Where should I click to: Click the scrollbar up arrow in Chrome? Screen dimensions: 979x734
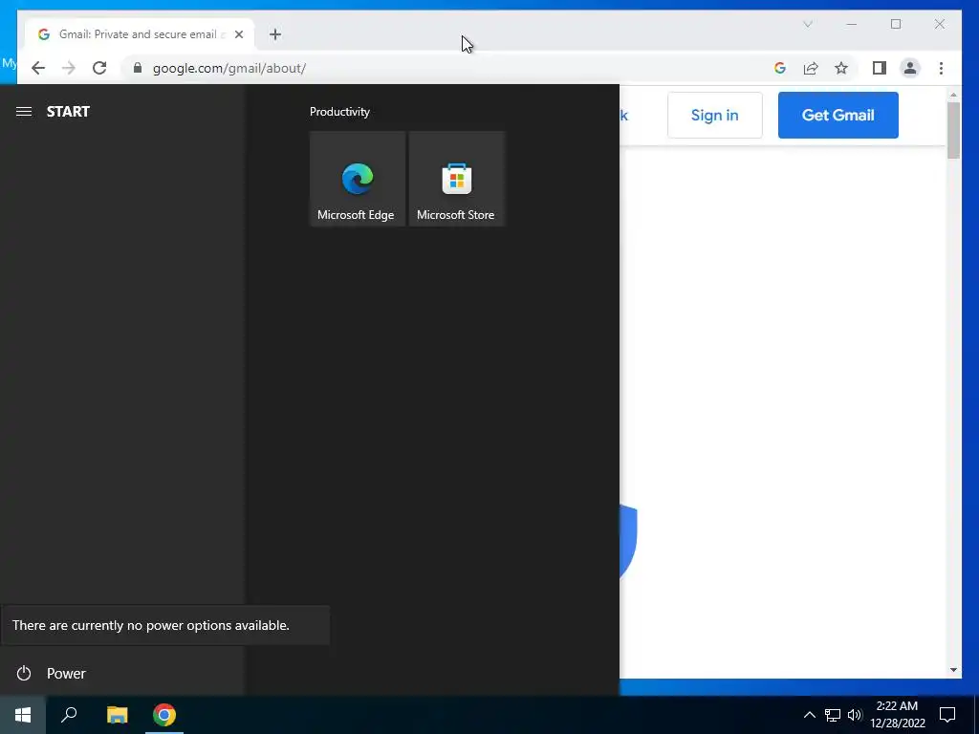tap(953, 95)
